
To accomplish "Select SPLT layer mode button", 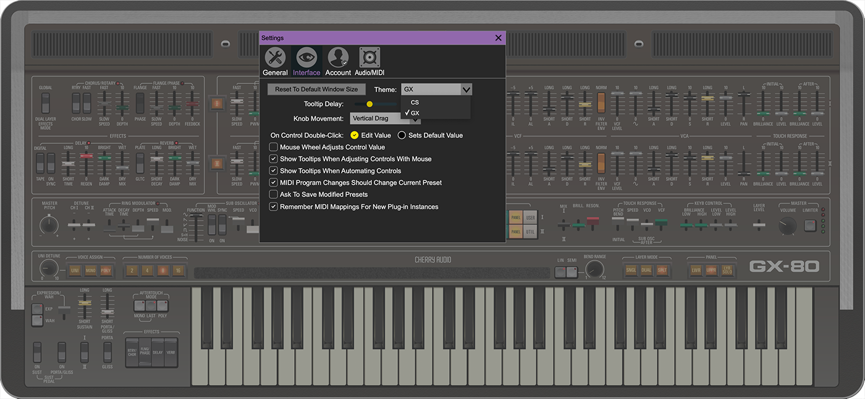I will tap(661, 270).
